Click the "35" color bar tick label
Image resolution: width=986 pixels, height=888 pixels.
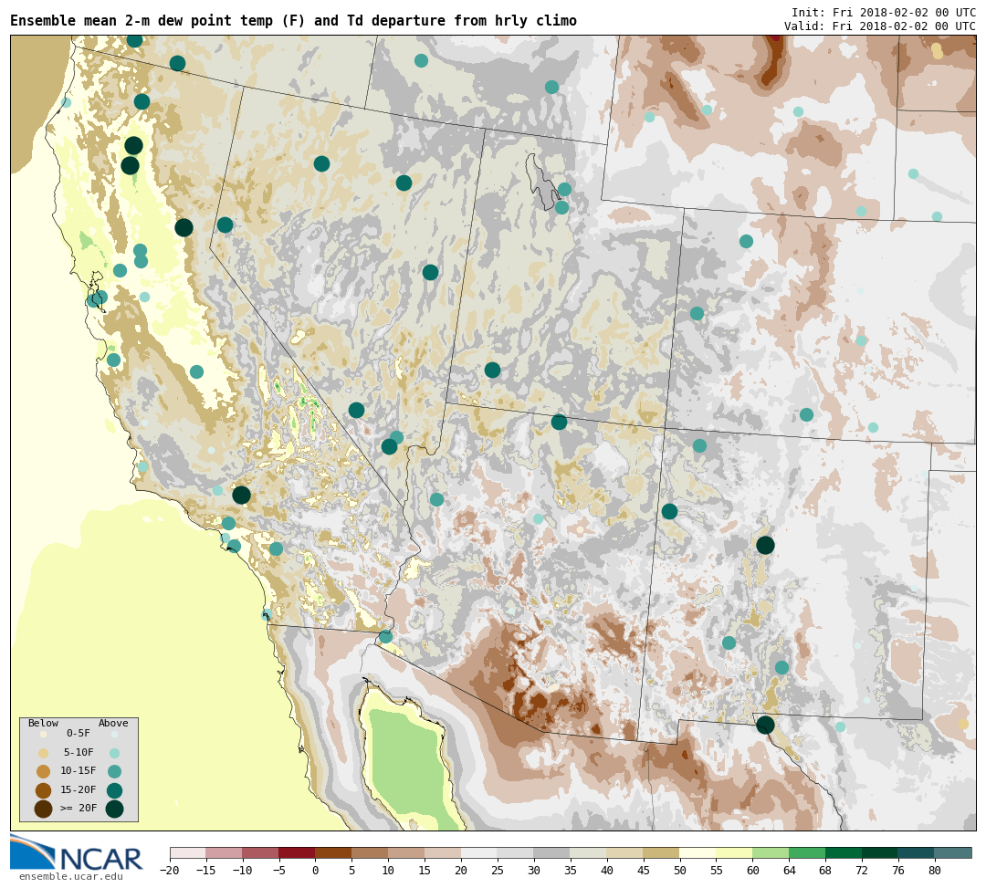[x=571, y=871]
